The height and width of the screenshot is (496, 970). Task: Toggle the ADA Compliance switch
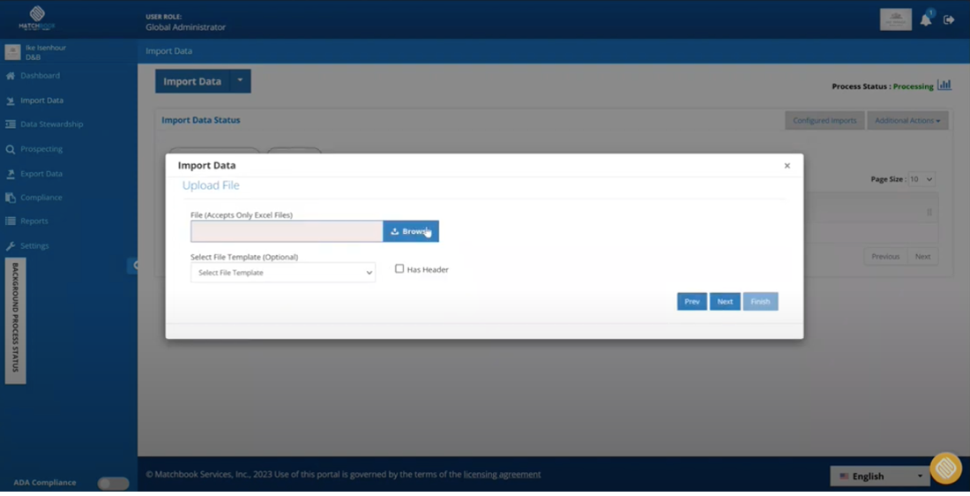pyautogui.click(x=113, y=484)
